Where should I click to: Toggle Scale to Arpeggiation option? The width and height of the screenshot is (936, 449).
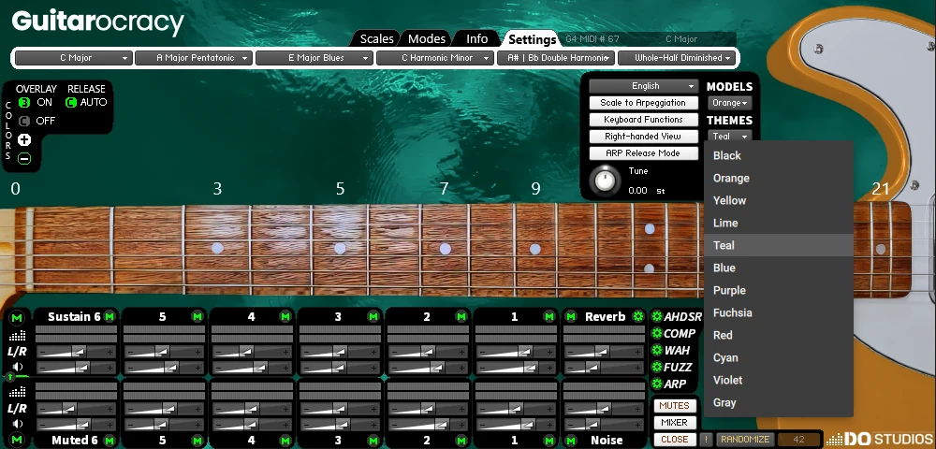(644, 103)
